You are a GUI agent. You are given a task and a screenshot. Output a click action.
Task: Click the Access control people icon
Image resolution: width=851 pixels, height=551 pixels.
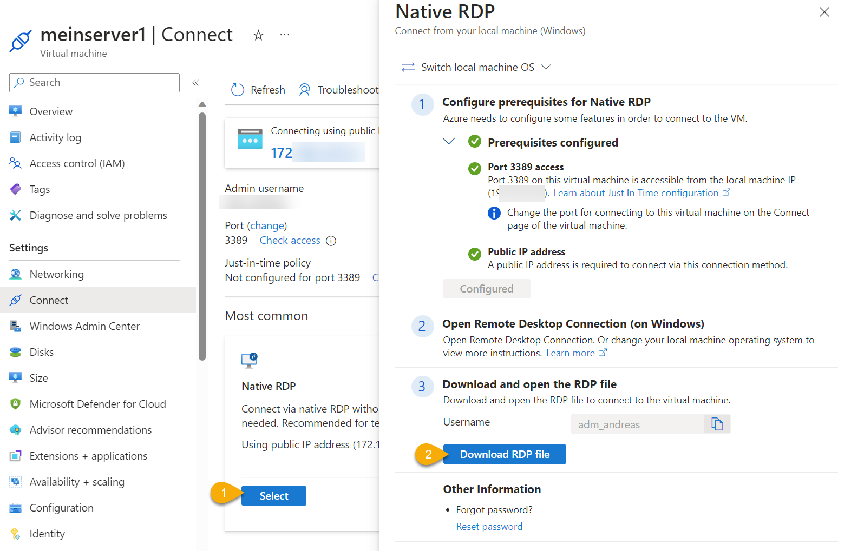[16, 163]
